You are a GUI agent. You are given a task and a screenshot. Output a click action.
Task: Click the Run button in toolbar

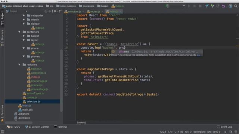[189, 6]
